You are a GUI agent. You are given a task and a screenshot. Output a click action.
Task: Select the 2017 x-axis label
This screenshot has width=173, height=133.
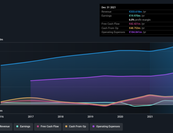pyautogui.click(x=31, y=117)
